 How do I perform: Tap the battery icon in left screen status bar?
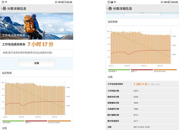[x=64, y=2]
